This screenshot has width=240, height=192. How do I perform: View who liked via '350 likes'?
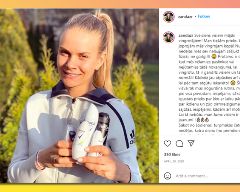[x=172, y=155]
